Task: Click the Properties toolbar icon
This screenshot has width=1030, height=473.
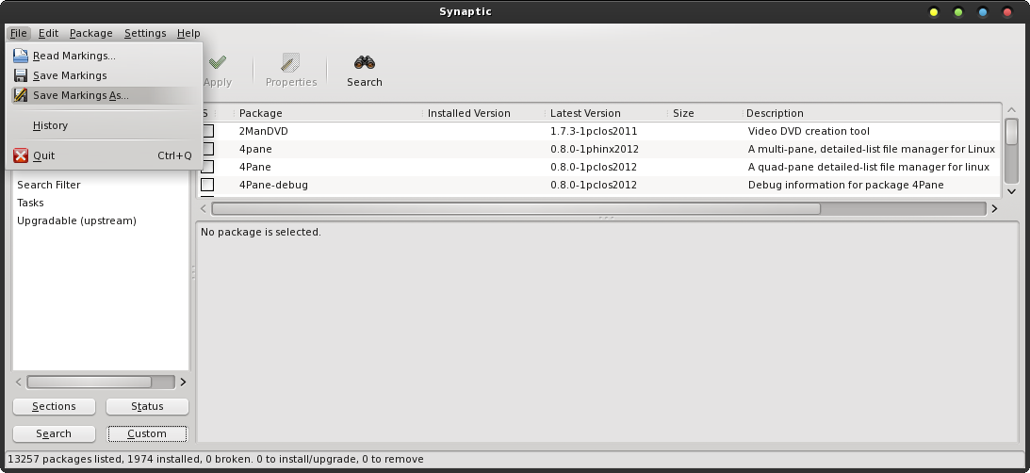Action: (290, 62)
